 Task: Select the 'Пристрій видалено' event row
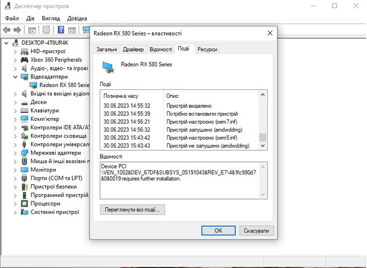click(181, 106)
